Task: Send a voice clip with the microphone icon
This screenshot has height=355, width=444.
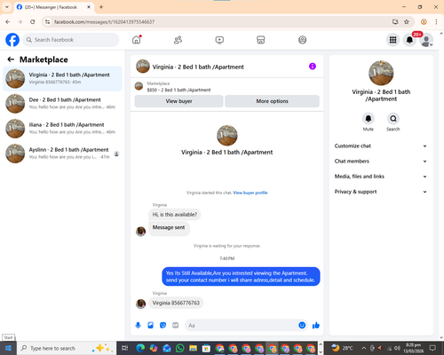Action: 138,326
